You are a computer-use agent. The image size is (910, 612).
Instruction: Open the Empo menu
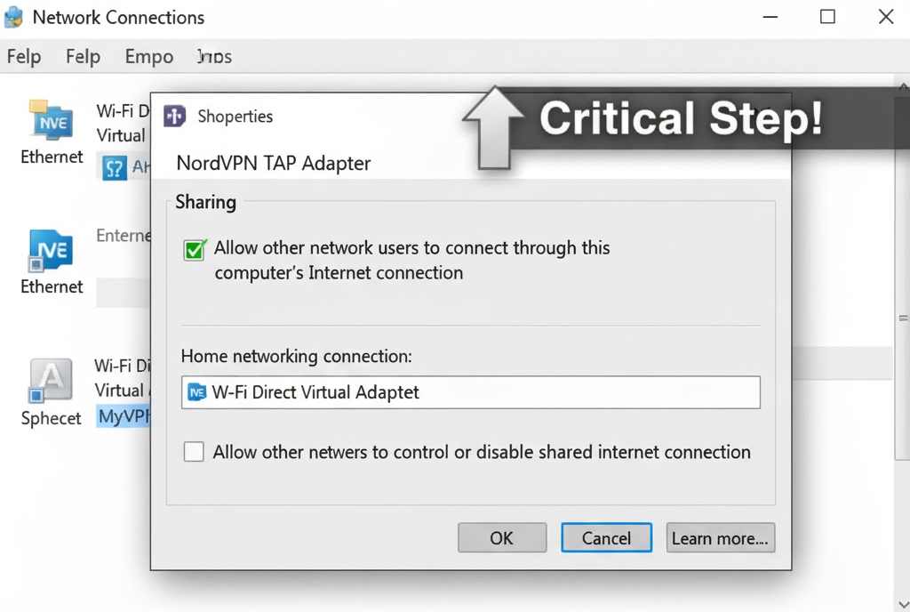click(148, 57)
